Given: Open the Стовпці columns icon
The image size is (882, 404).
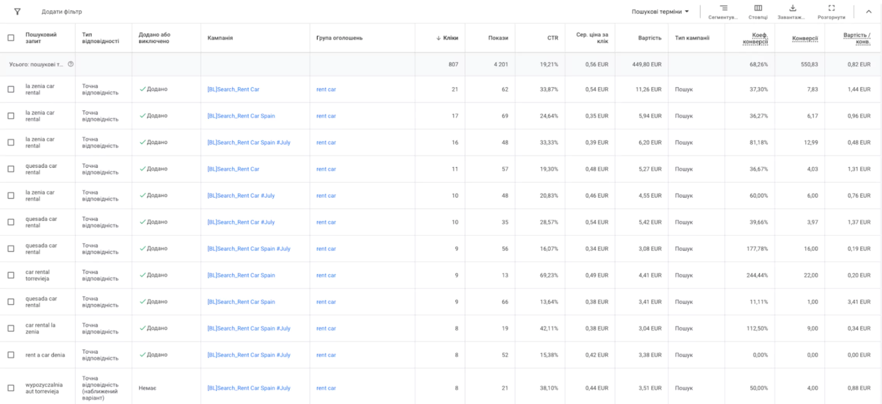Looking at the screenshot, I should click(758, 9).
